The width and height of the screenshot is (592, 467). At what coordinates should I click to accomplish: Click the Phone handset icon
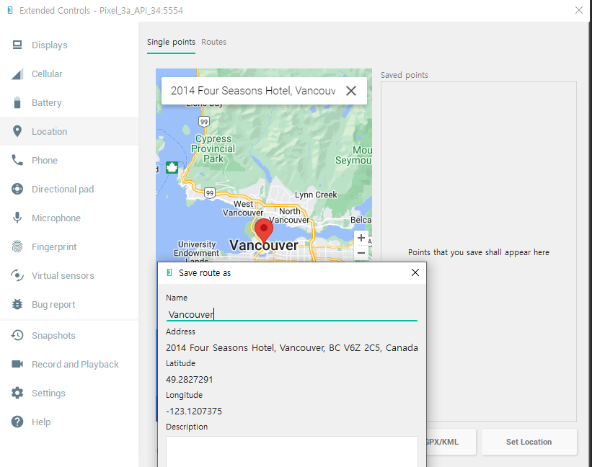pos(17,160)
